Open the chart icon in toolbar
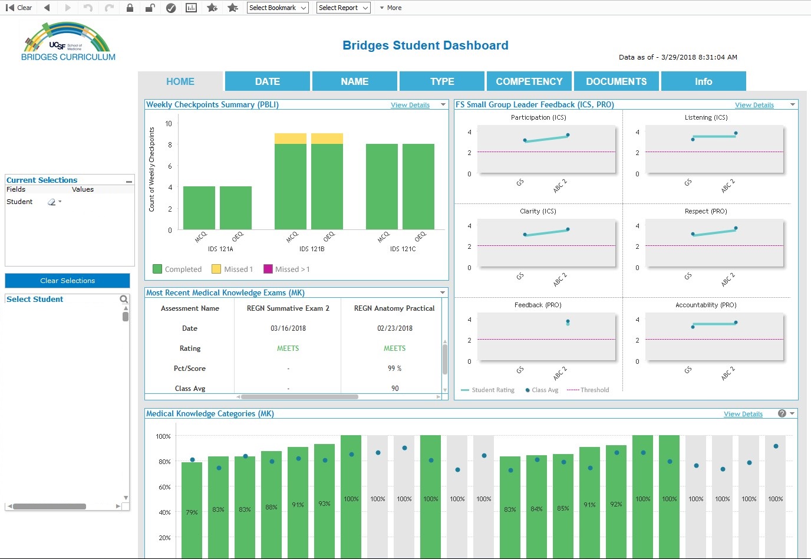Image resolution: width=811 pixels, height=559 pixels. (191, 8)
